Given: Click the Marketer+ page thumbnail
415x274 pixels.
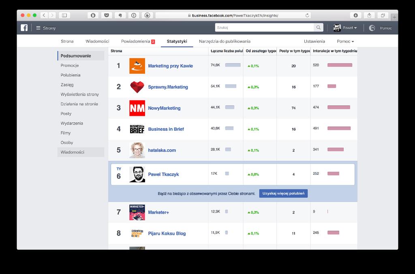Looking at the screenshot, I should pyautogui.click(x=137, y=212).
